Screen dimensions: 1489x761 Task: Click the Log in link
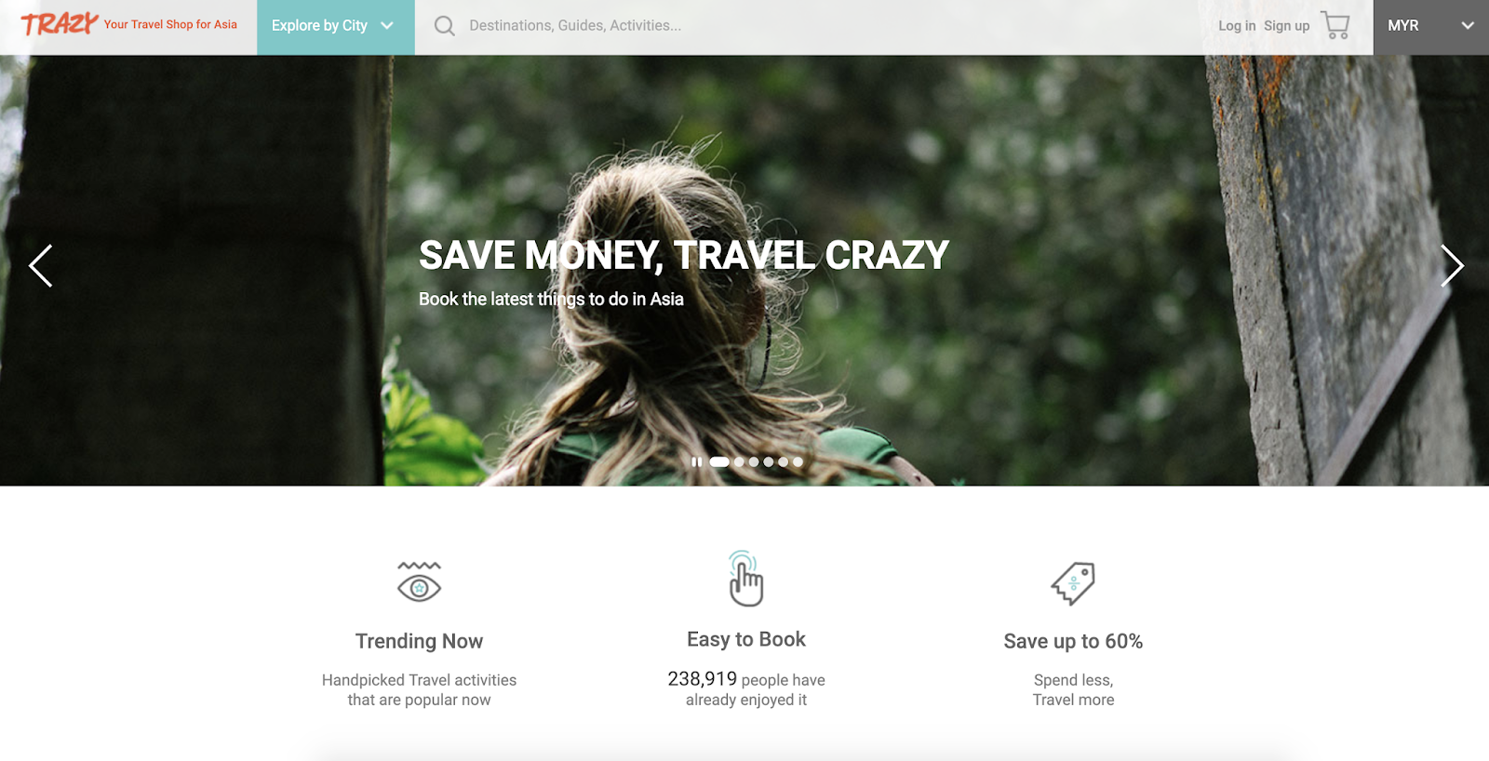pos(1237,26)
